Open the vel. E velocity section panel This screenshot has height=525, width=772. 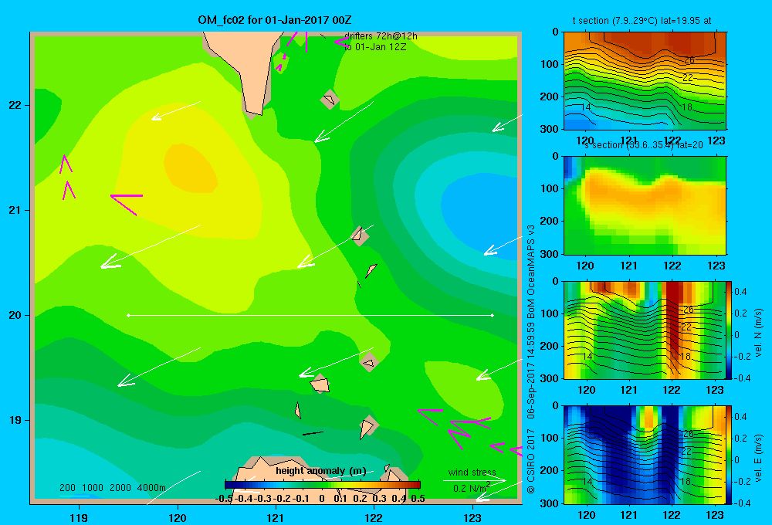click(x=645, y=455)
